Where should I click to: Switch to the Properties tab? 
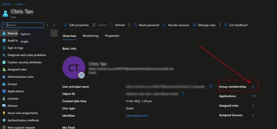click(112, 36)
